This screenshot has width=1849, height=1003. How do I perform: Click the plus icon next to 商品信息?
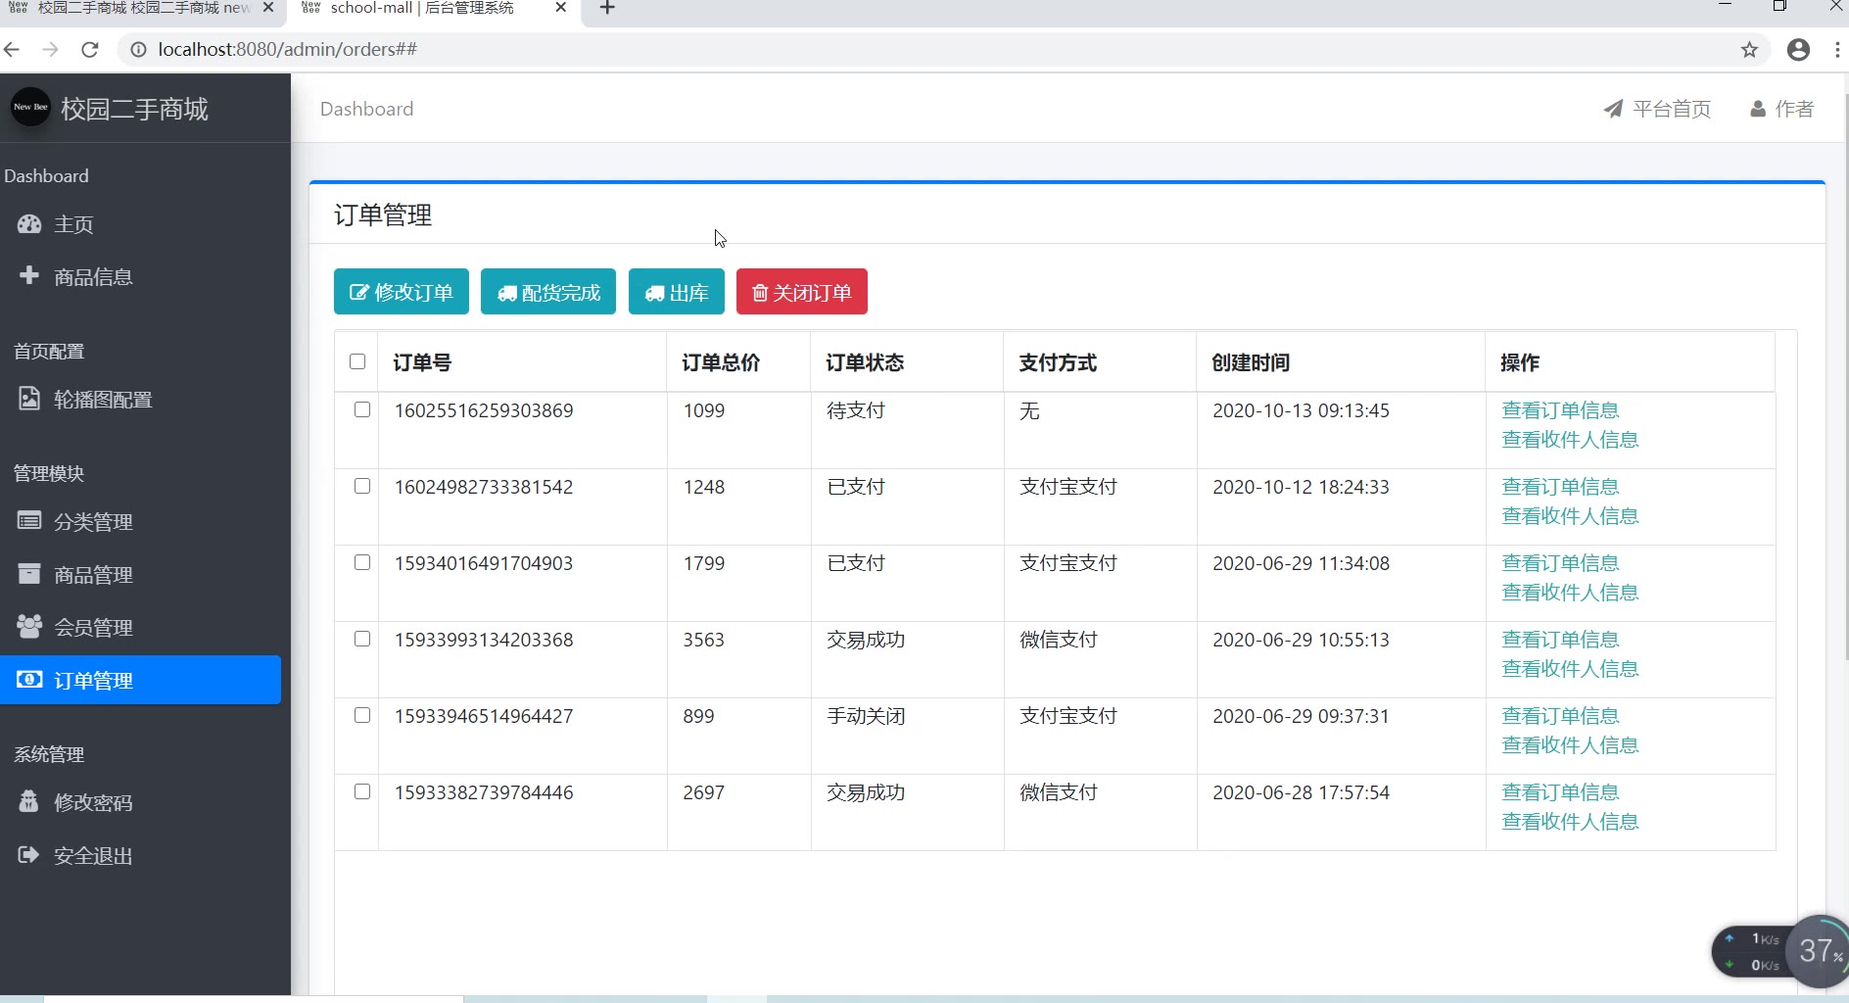pyautogui.click(x=29, y=275)
